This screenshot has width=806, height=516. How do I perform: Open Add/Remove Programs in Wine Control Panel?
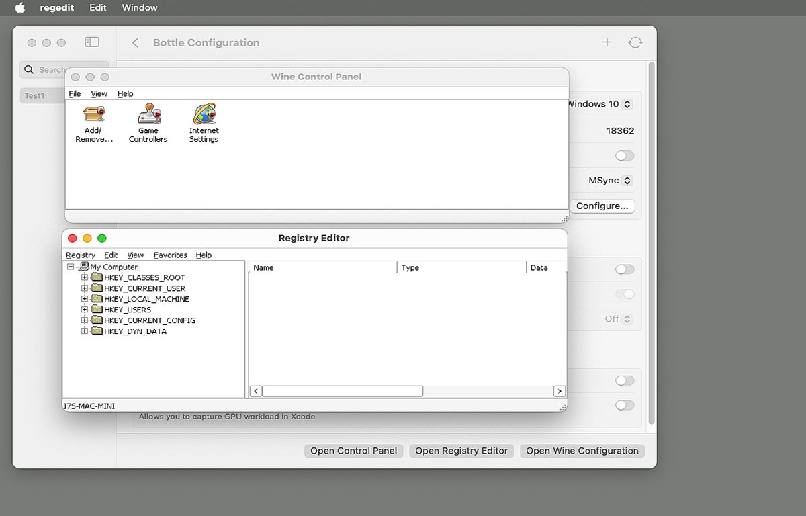(x=93, y=122)
